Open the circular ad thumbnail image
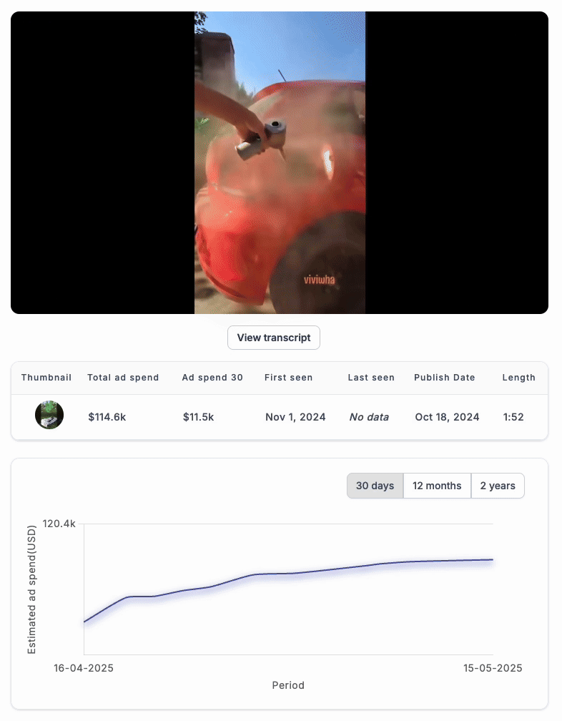The image size is (562, 721). [49, 415]
